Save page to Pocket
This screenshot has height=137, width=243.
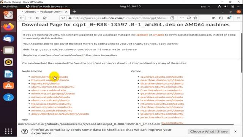tap(189, 18)
